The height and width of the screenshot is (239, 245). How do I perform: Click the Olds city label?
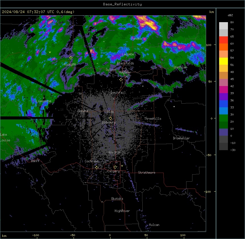tap(110, 112)
